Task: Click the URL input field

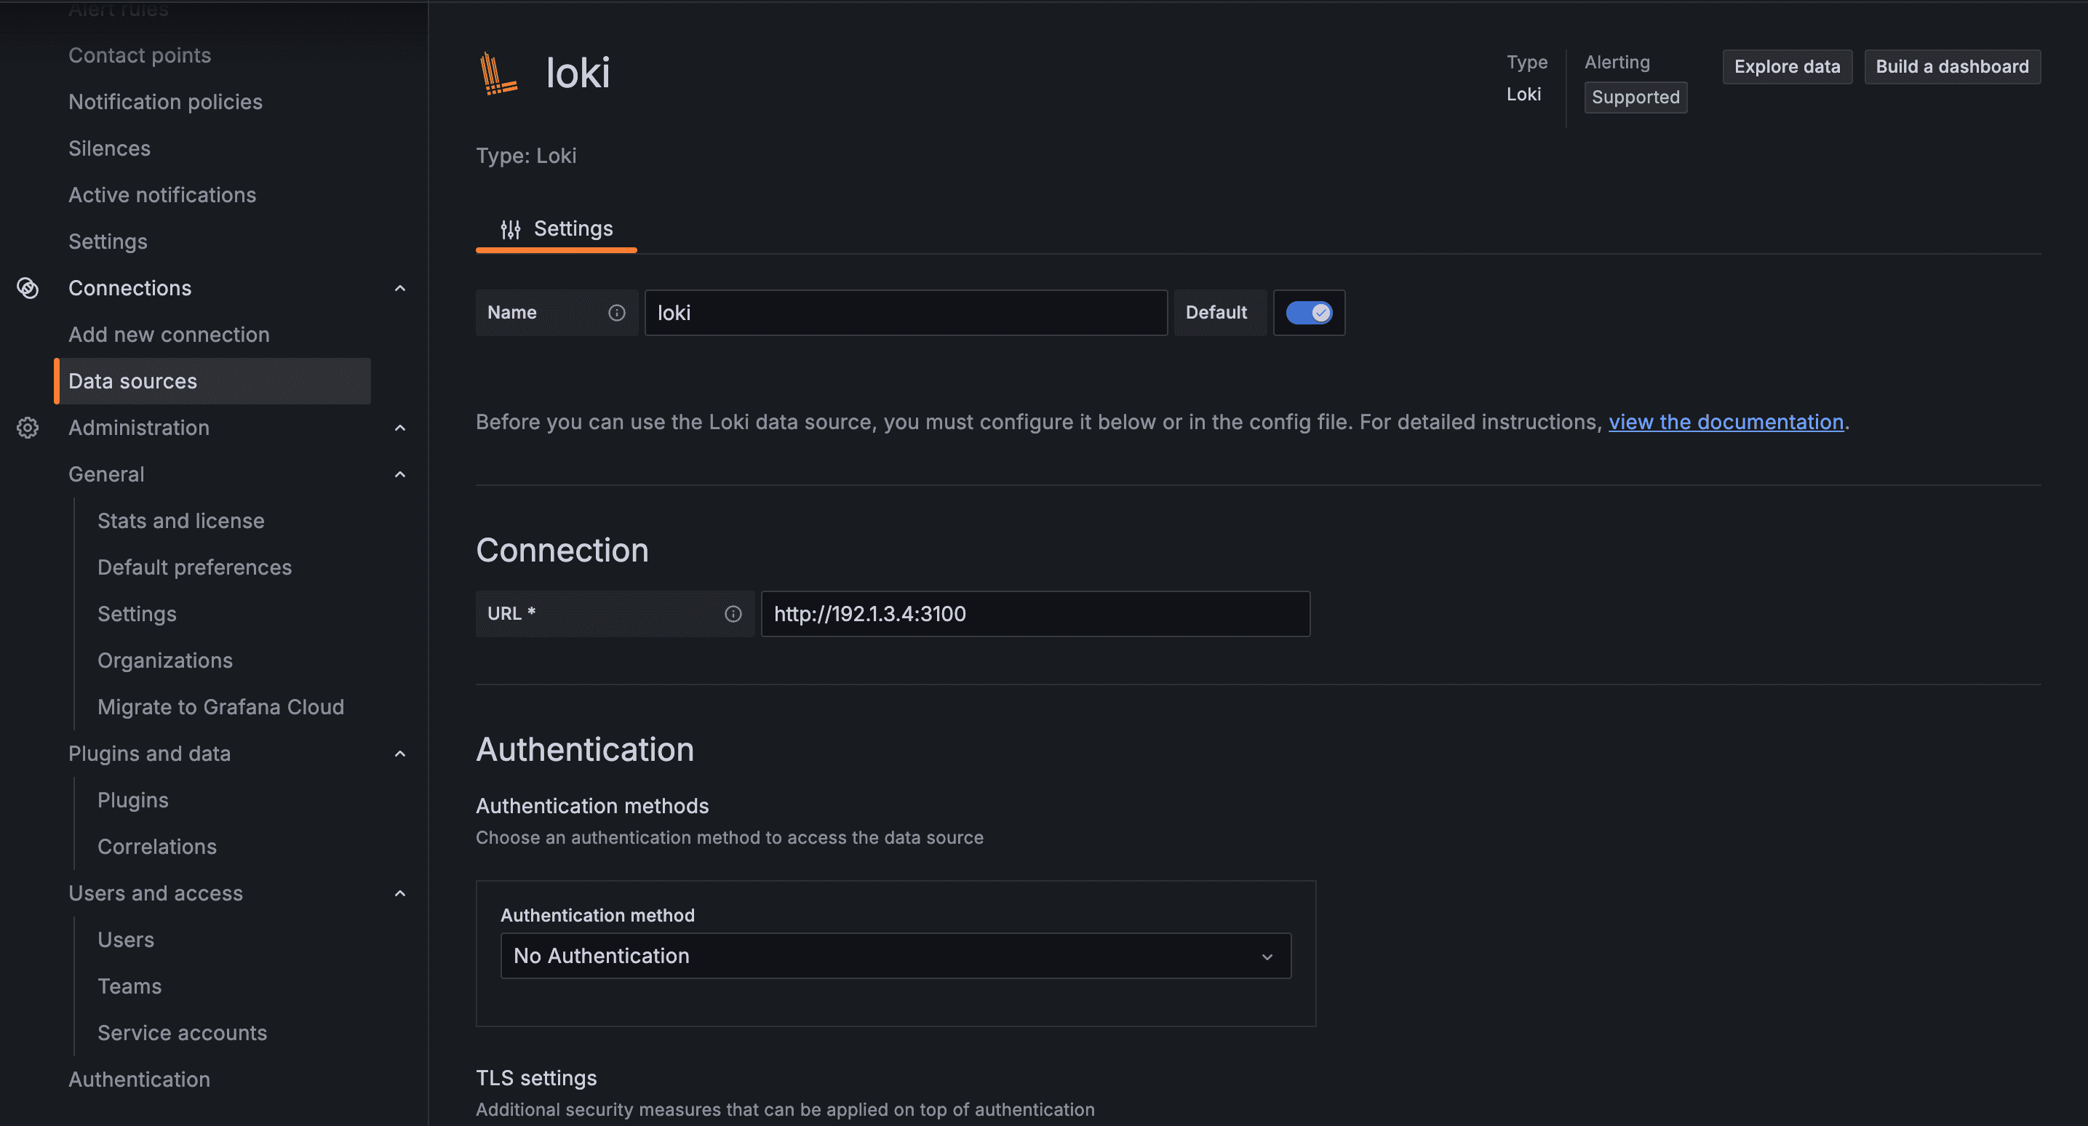Action: [1035, 614]
